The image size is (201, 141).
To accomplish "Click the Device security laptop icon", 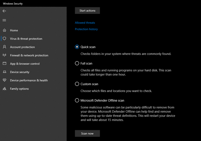I will click(4, 72).
